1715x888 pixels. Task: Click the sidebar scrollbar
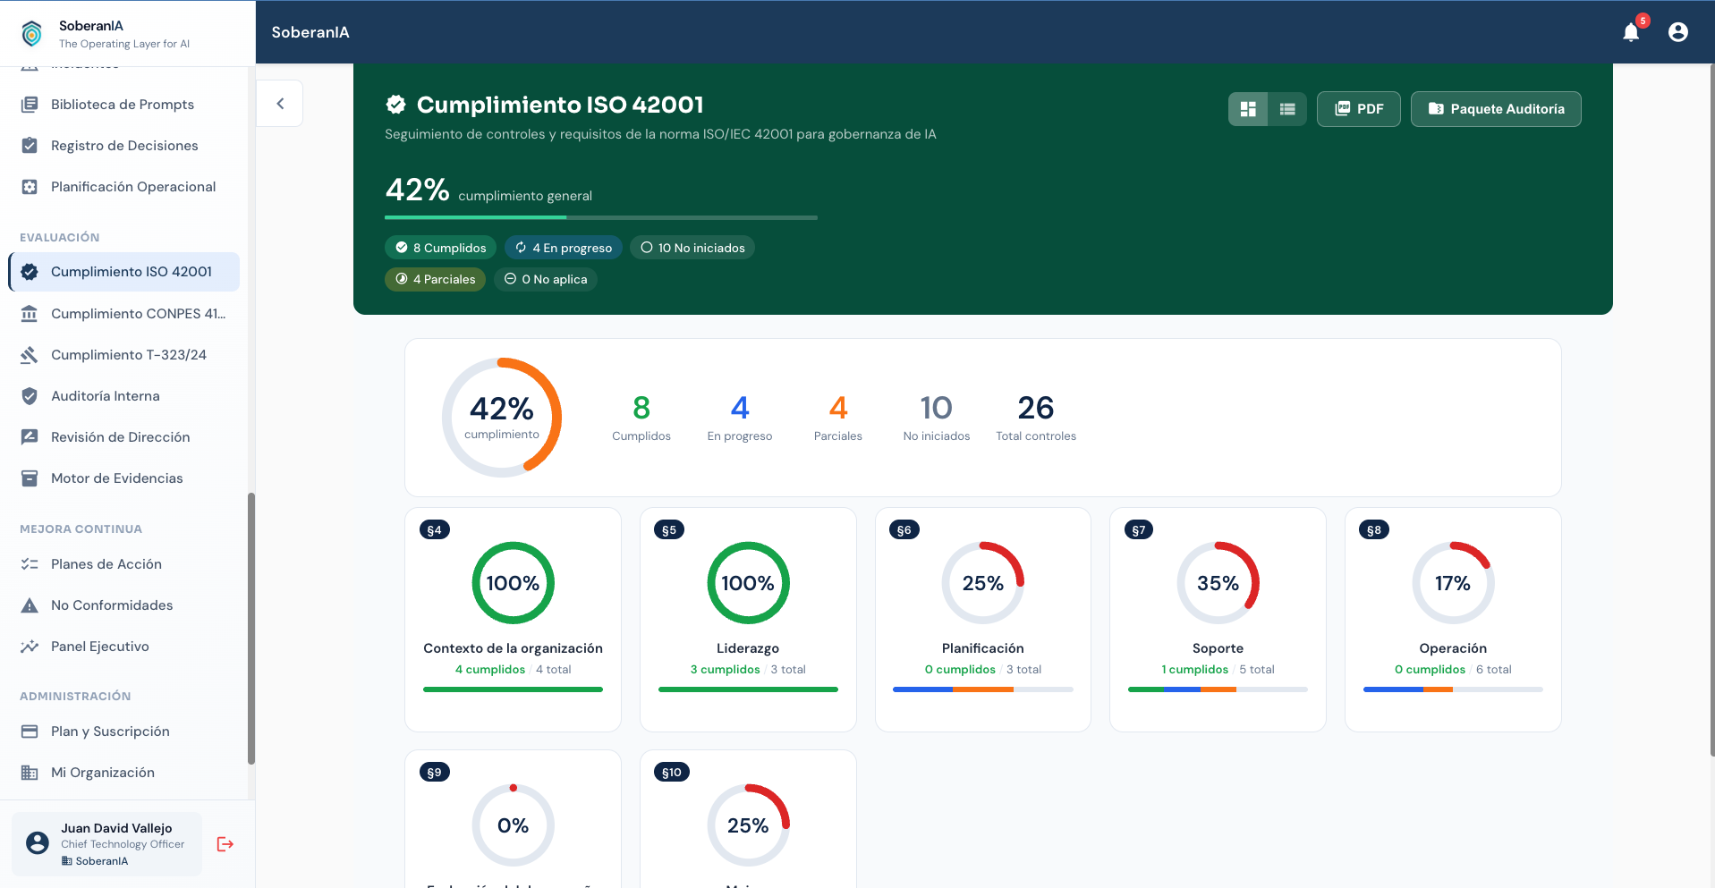(251, 628)
